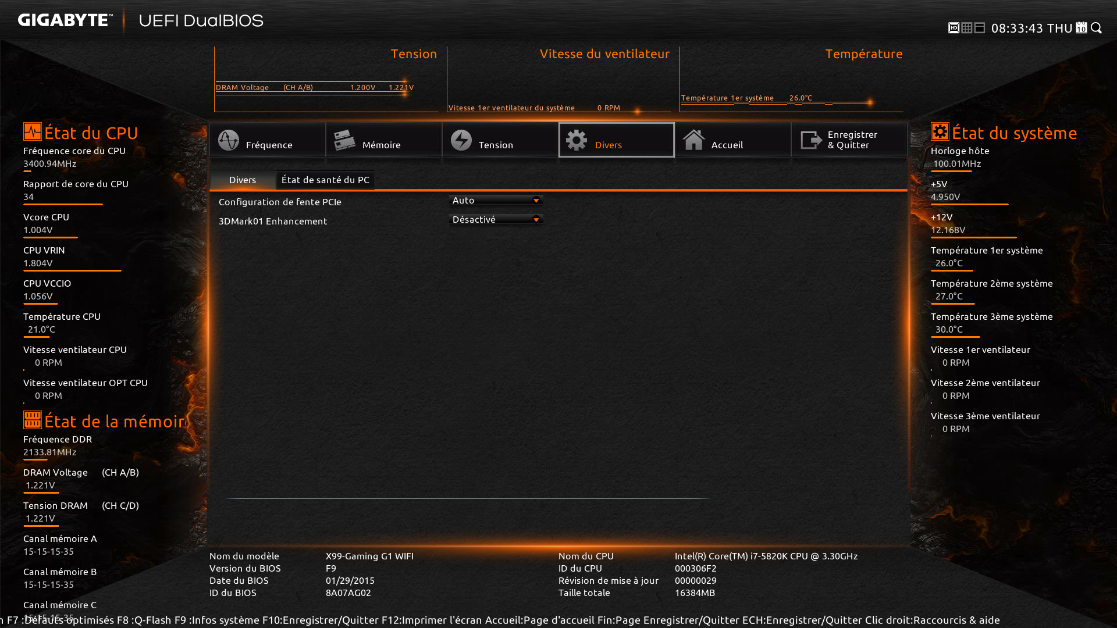Click the Vitesse ventilateur OPT CPU label
The image size is (1117, 628).
(x=86, y=383)
